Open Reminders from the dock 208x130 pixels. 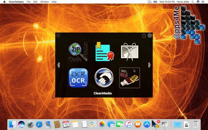coord(84,124)
